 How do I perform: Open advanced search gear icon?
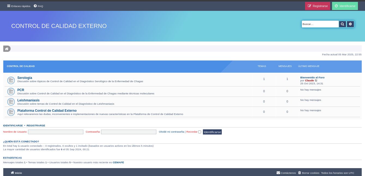tap(350, 24)
